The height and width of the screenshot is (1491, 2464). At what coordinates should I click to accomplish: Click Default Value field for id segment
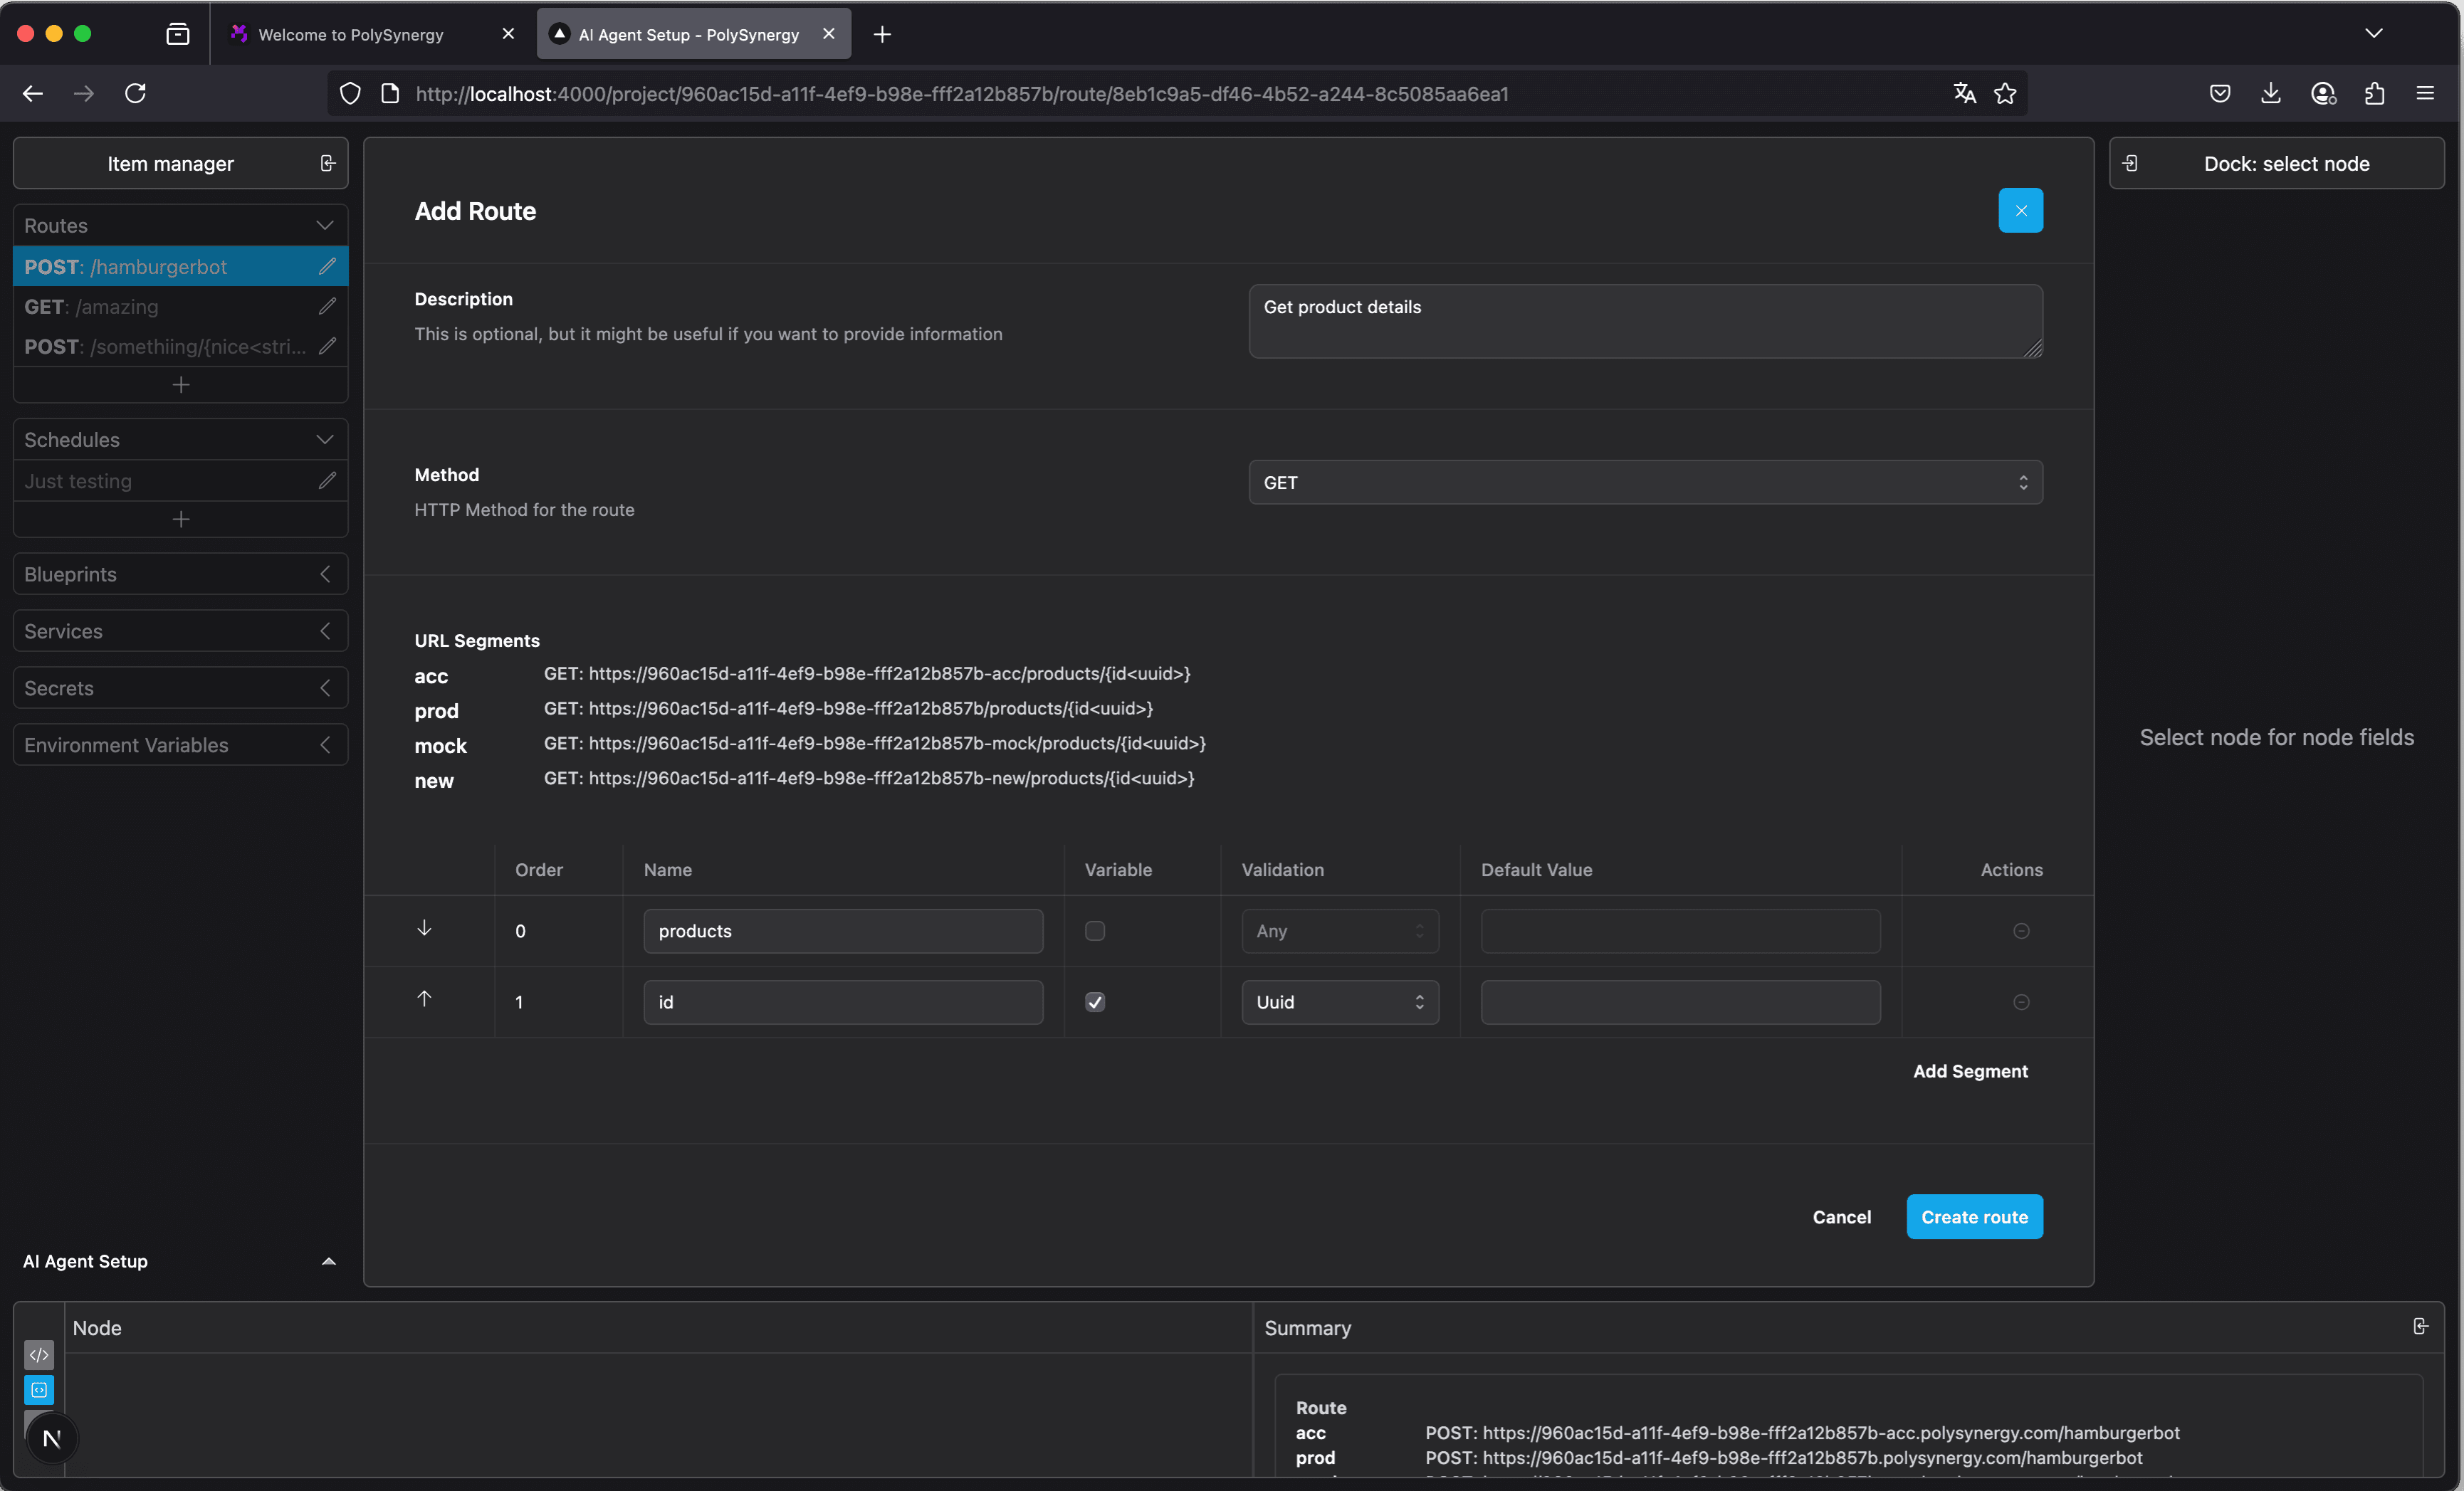1680,1002
